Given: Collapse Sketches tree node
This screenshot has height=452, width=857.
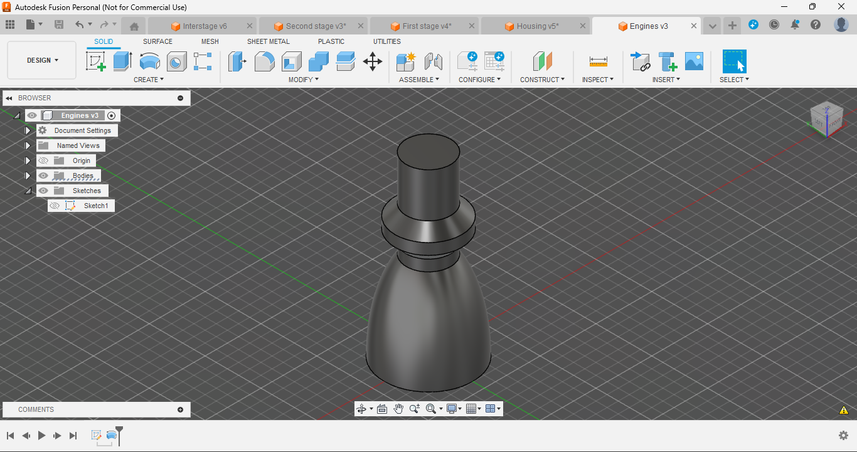Looking at the screenshot, I should point(28,191).
